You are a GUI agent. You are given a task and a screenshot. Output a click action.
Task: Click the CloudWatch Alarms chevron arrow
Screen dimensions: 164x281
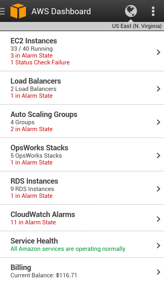coord(159,219)
